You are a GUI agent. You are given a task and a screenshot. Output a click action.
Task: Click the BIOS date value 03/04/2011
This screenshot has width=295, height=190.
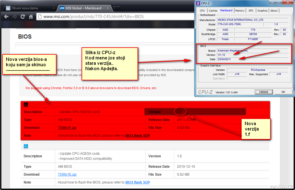[253, 59]
